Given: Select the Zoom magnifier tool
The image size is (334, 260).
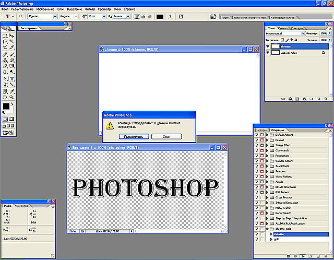Looking at the screenshot, I should 12,97.
